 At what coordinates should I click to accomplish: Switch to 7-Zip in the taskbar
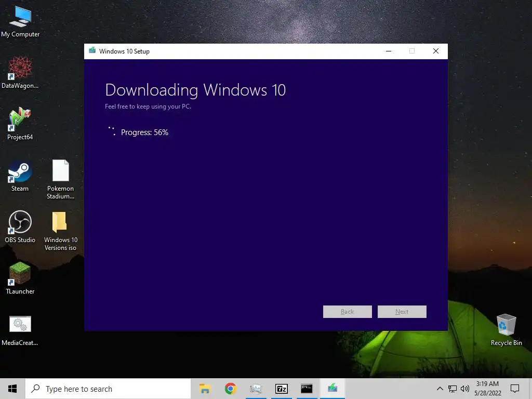[x=282, y=389]
